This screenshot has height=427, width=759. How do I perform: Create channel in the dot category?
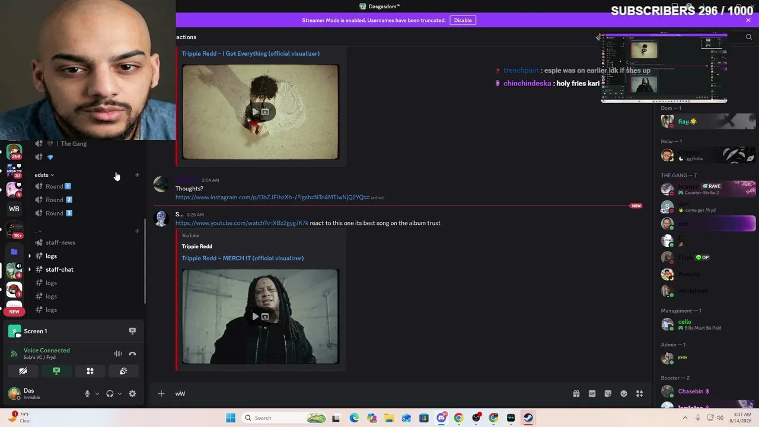click(x=137, y=231)
